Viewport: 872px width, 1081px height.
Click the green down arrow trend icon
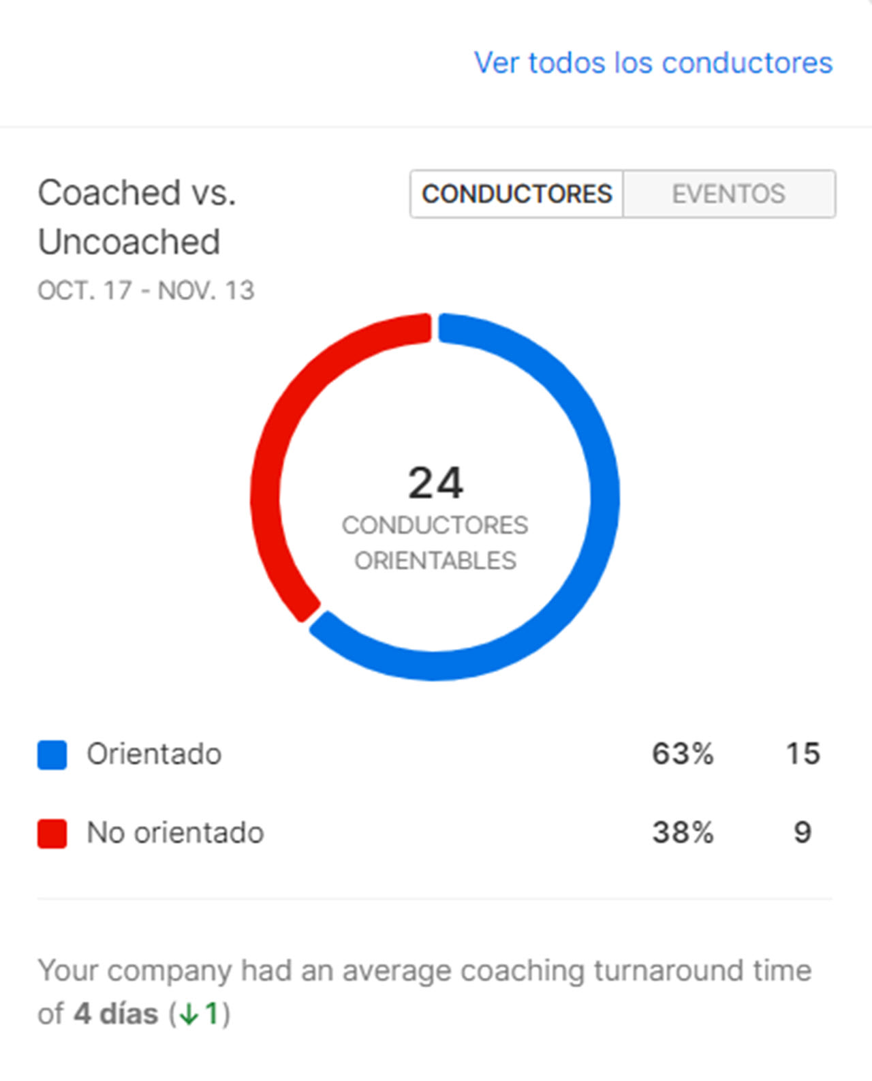[189, 1014]
